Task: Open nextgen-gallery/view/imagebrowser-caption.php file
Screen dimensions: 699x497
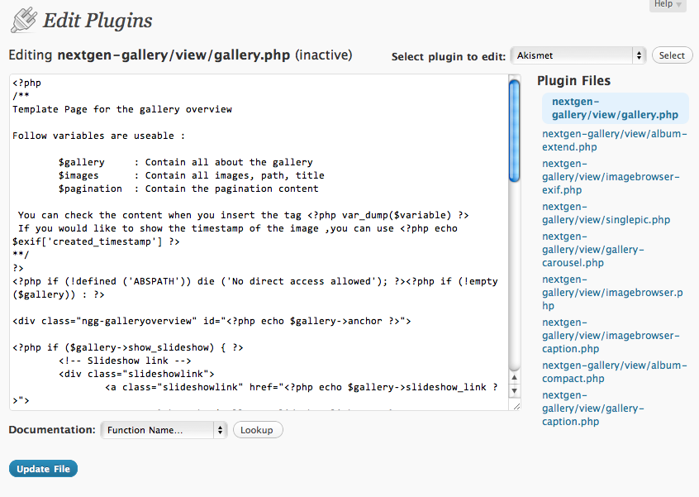Action: 611,336
